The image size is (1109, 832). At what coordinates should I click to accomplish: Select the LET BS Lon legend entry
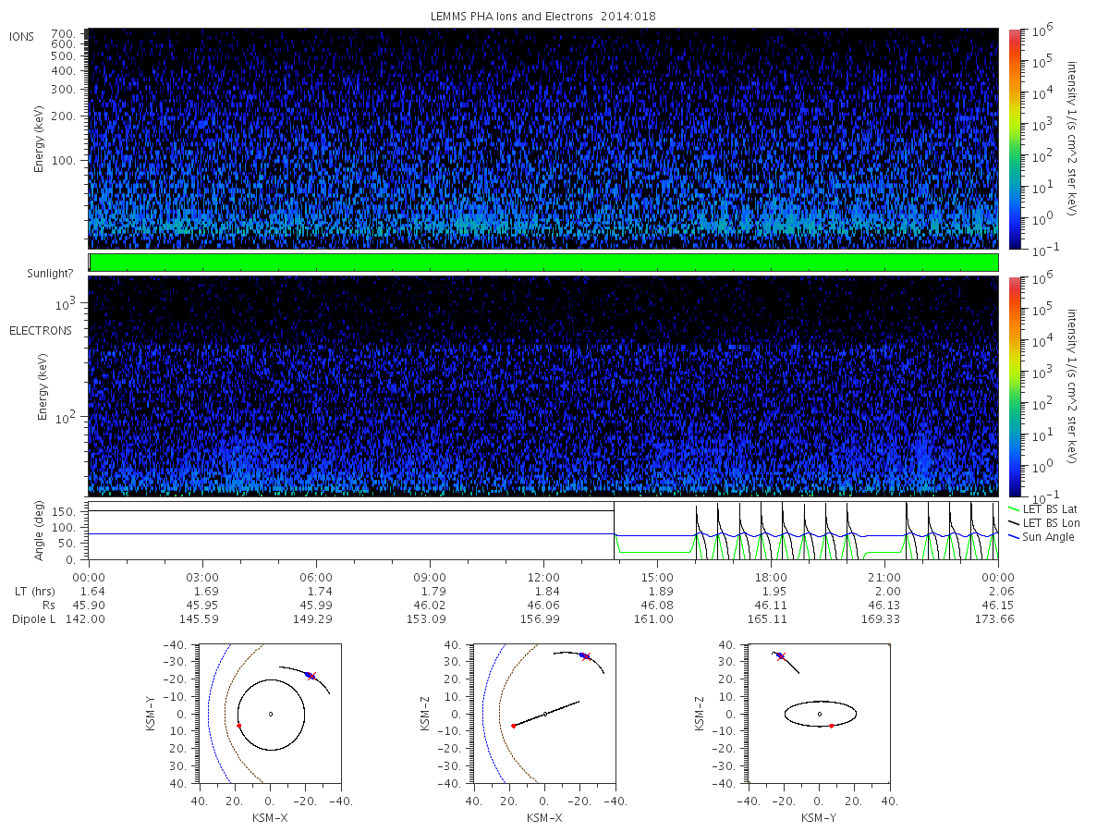pyautogui.click(x=1043, y=523)
